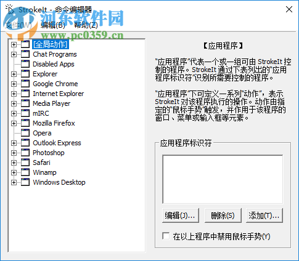This screenshot has width=299, height=261.
Task: Click the StrokeIt title bar icon
Action: point(9,9)
